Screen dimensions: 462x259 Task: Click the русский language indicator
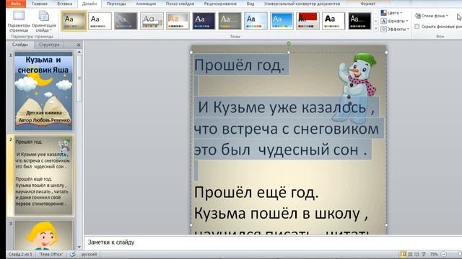[x=89, y=254]
